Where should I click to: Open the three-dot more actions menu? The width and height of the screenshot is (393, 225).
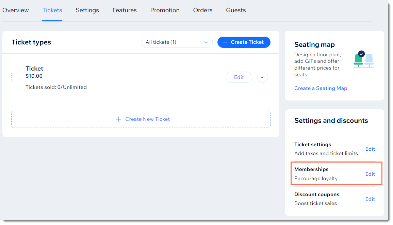(x=262, y=77)
